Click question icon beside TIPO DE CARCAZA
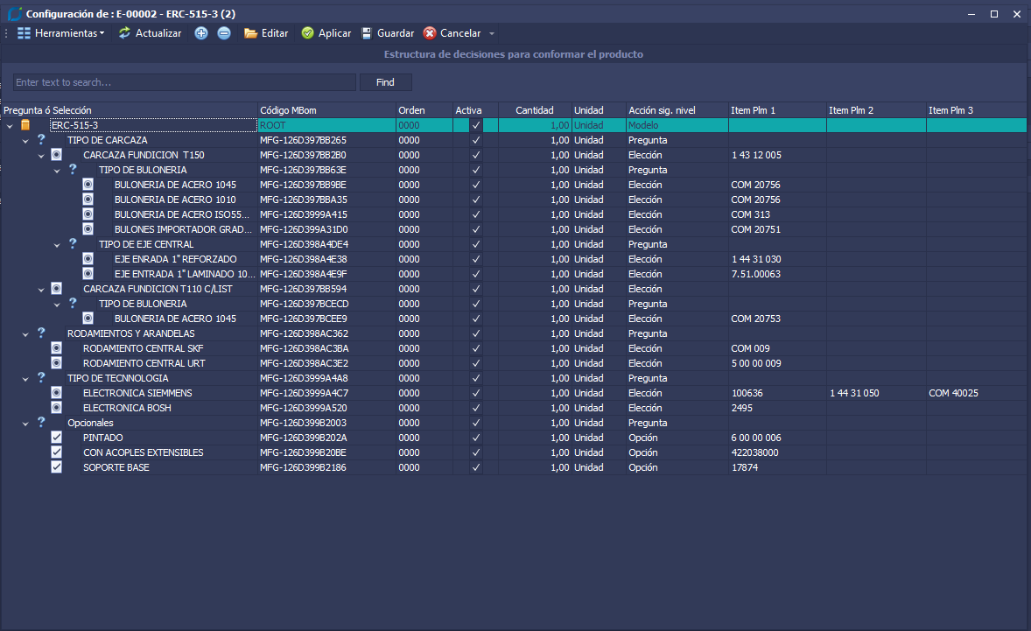Image resolution: width=1031 pixels, height=631 pixels. (41, 139)
